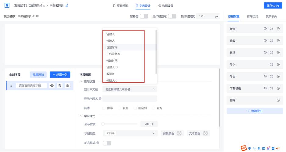Viewport: 286px width, 152px height.
Task: Toggle field visibility with the eye icon
Action: (52, 85)
